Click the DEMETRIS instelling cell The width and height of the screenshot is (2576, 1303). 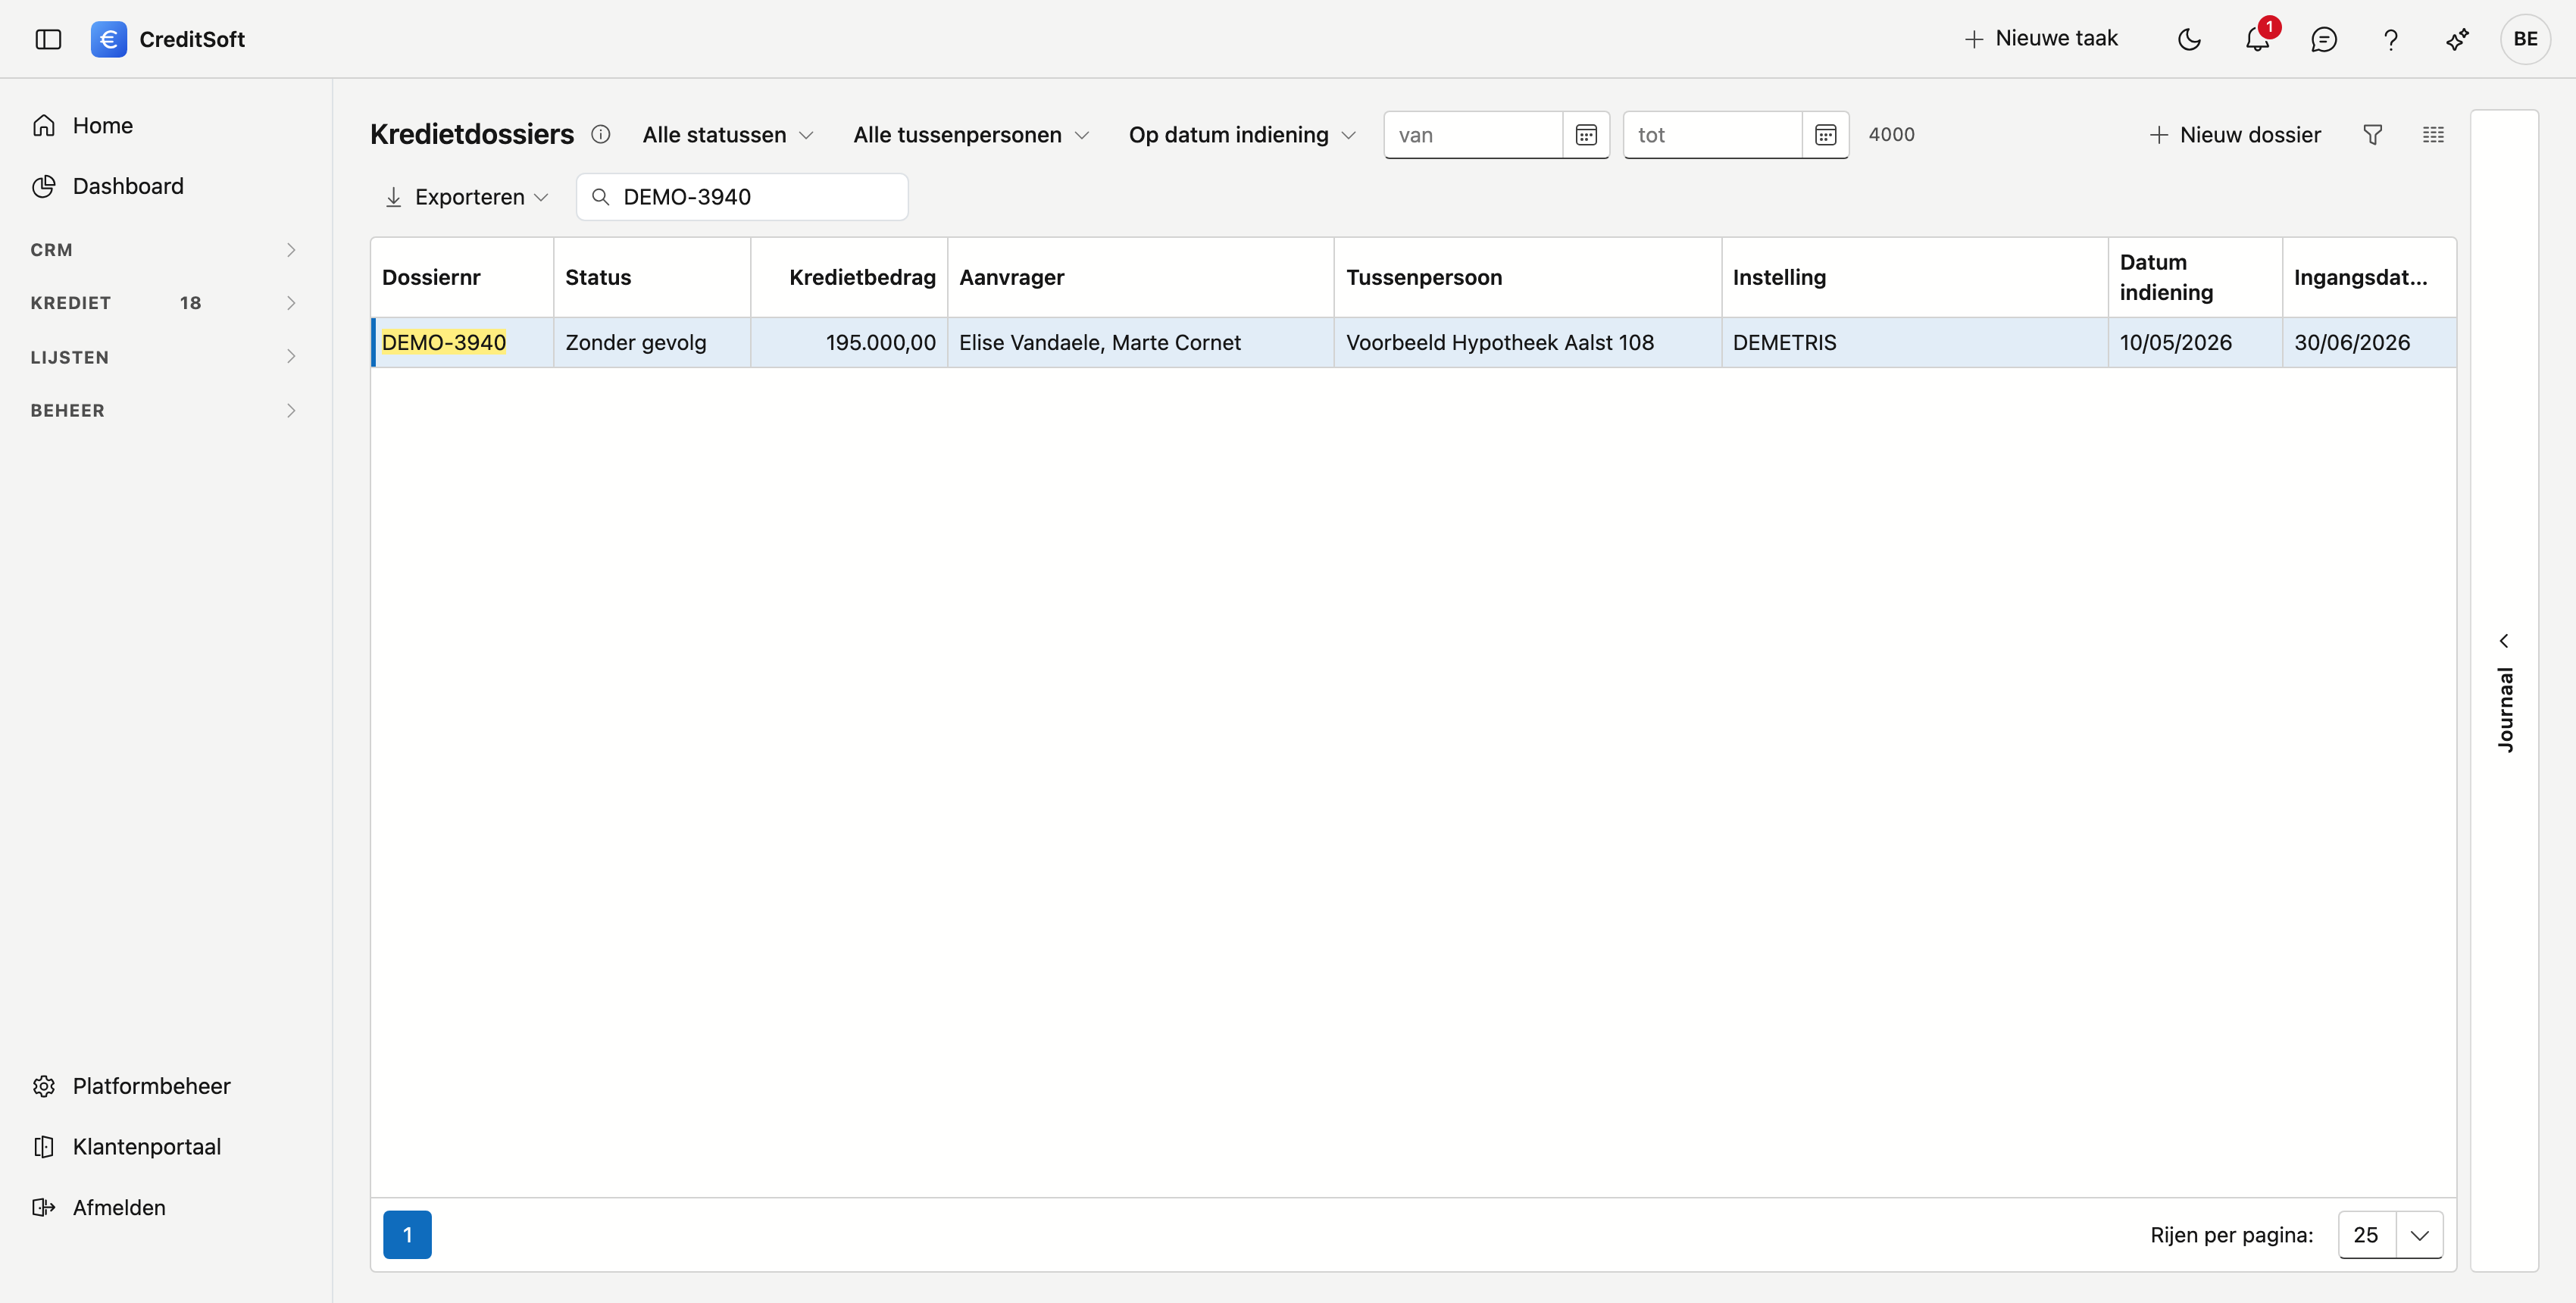coord(1915,342)
